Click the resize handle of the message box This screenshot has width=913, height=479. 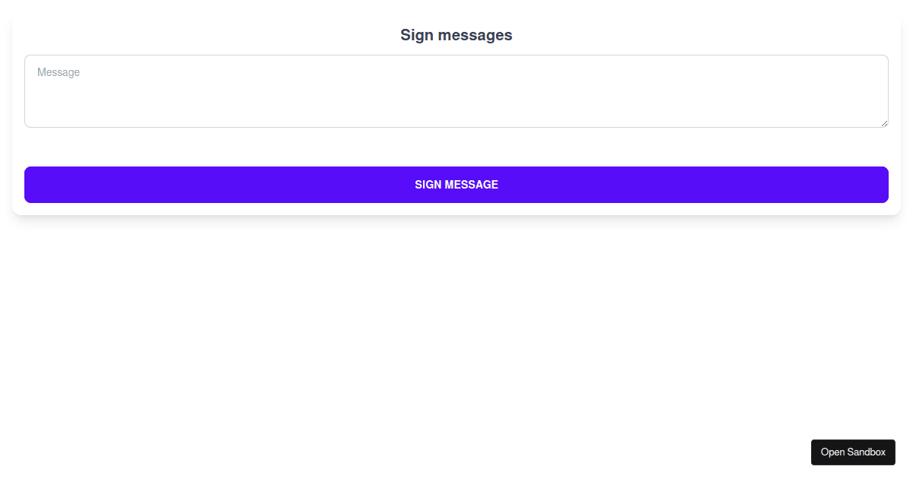coord(884,123)
